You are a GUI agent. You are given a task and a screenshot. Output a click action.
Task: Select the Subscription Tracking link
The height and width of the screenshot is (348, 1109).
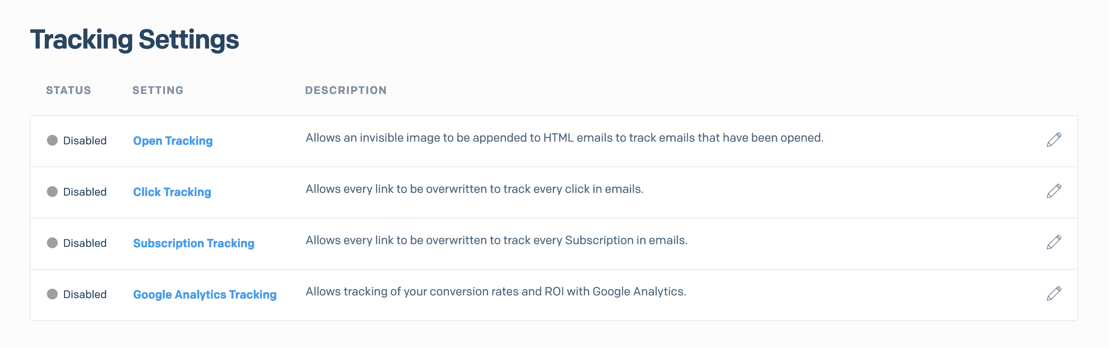pos(193,243)
